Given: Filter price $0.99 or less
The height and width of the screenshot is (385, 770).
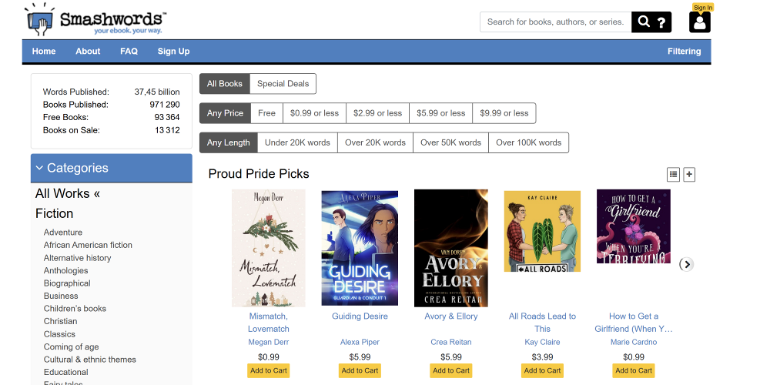Looking at the screenshot, I should point(314,113).
